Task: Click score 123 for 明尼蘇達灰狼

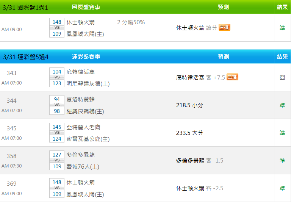Action: [57, 83]
